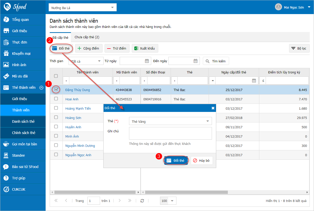The height and width of the screenshot is (211, 314).
Task: Open the Báo sai từ 5Food icon
Action: pos(6,167)
